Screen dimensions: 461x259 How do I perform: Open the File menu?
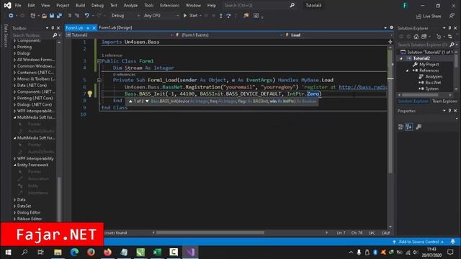(x=18, y=5)
